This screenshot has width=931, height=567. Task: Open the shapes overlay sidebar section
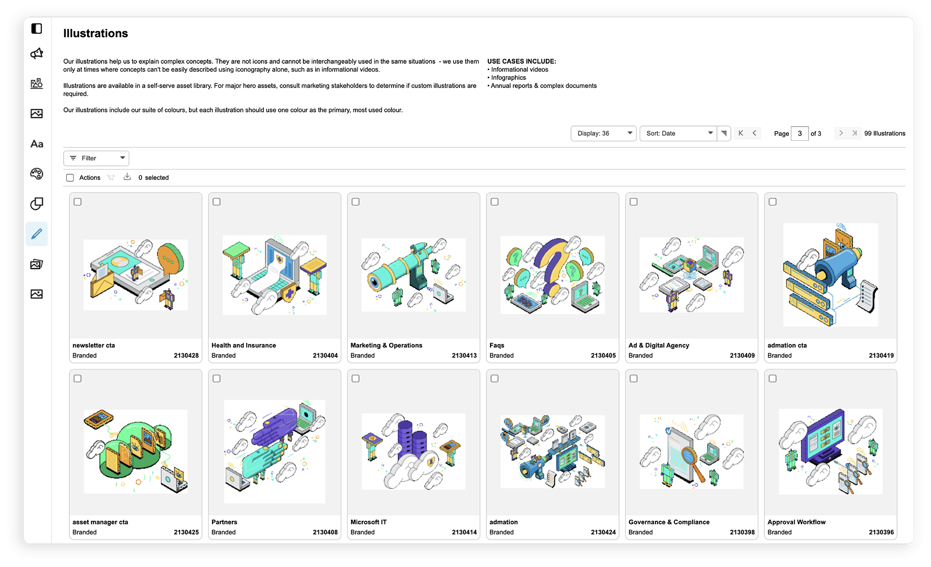pyautogui.click(x=37, y=204)
